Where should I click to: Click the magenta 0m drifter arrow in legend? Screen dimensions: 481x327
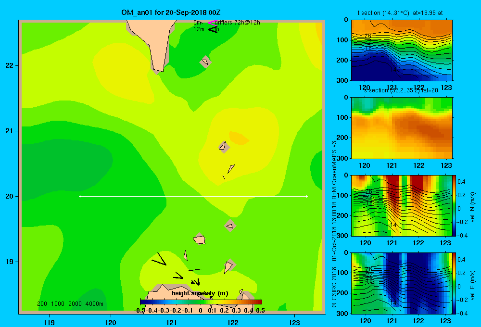click(x=213, y=23)
